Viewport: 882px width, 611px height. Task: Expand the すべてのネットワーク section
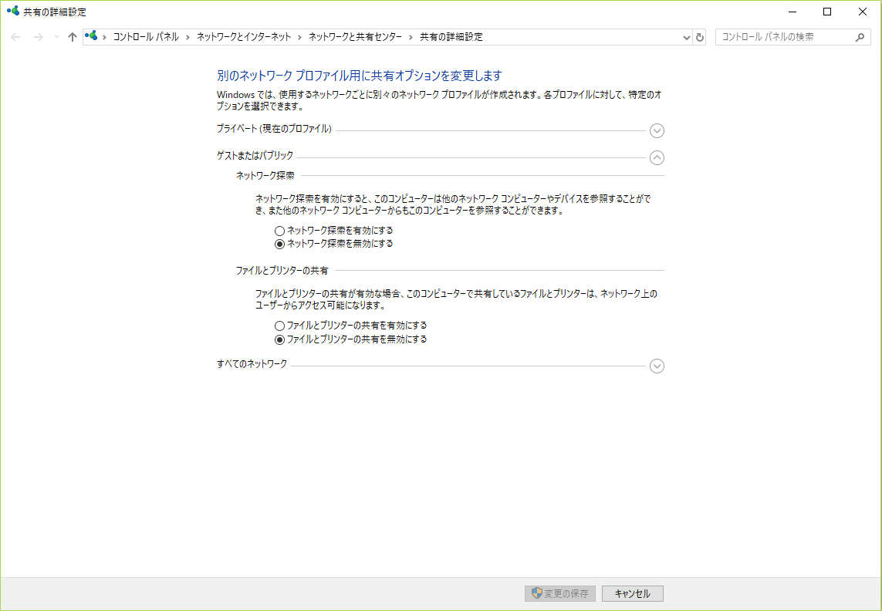point(657,366)
